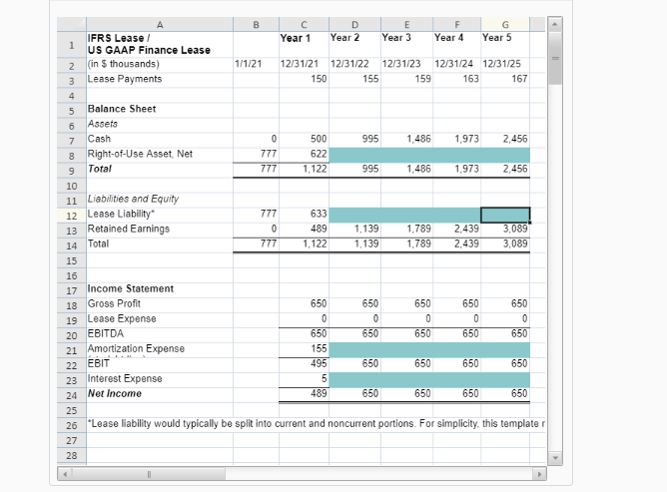667x492 pixels.
Task: Select the 'Gross Profit' label cell
Action: pos(160,304)
